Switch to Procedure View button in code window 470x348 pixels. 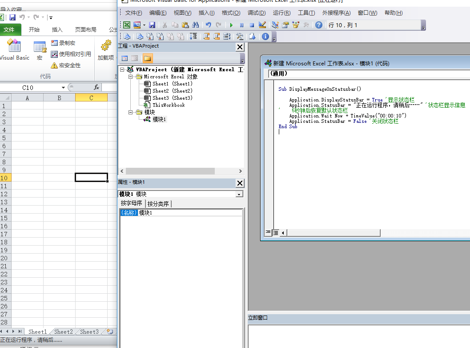268,232
